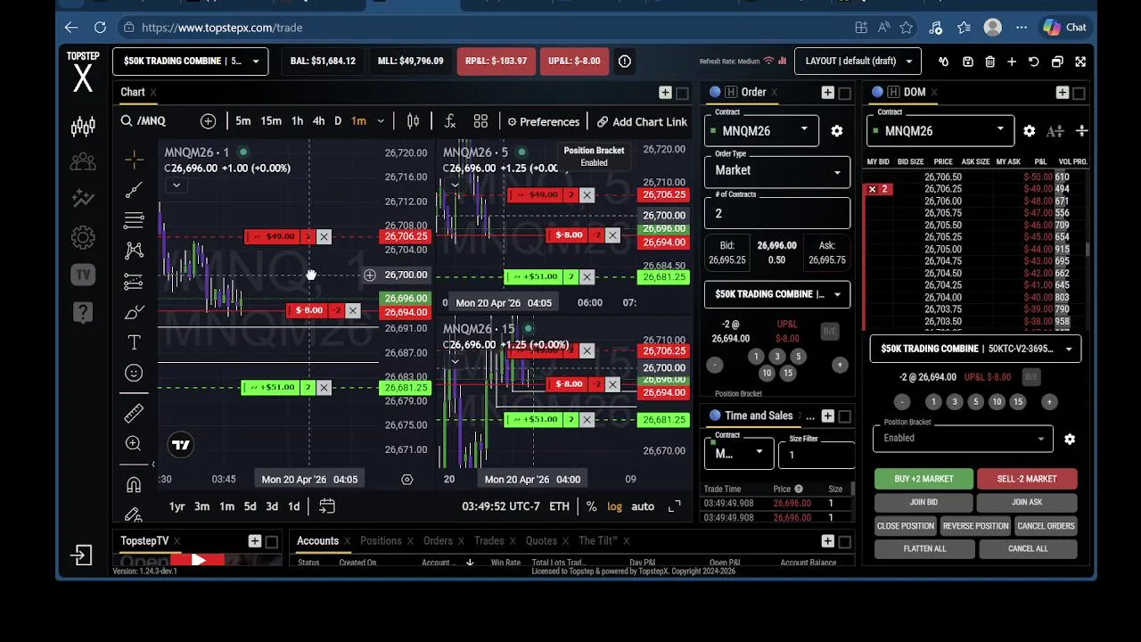Select the trend line drawing tool
Viewport: 1141px width, 642px height.
(134, 190)
